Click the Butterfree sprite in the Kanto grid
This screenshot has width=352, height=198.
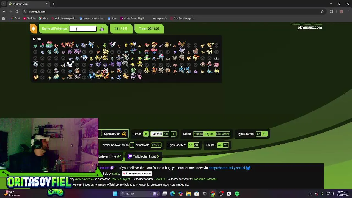point(112,44)
